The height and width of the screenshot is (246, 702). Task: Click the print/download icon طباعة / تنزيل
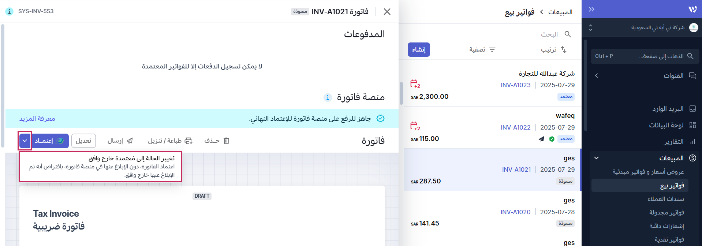(x=188, y=141)
